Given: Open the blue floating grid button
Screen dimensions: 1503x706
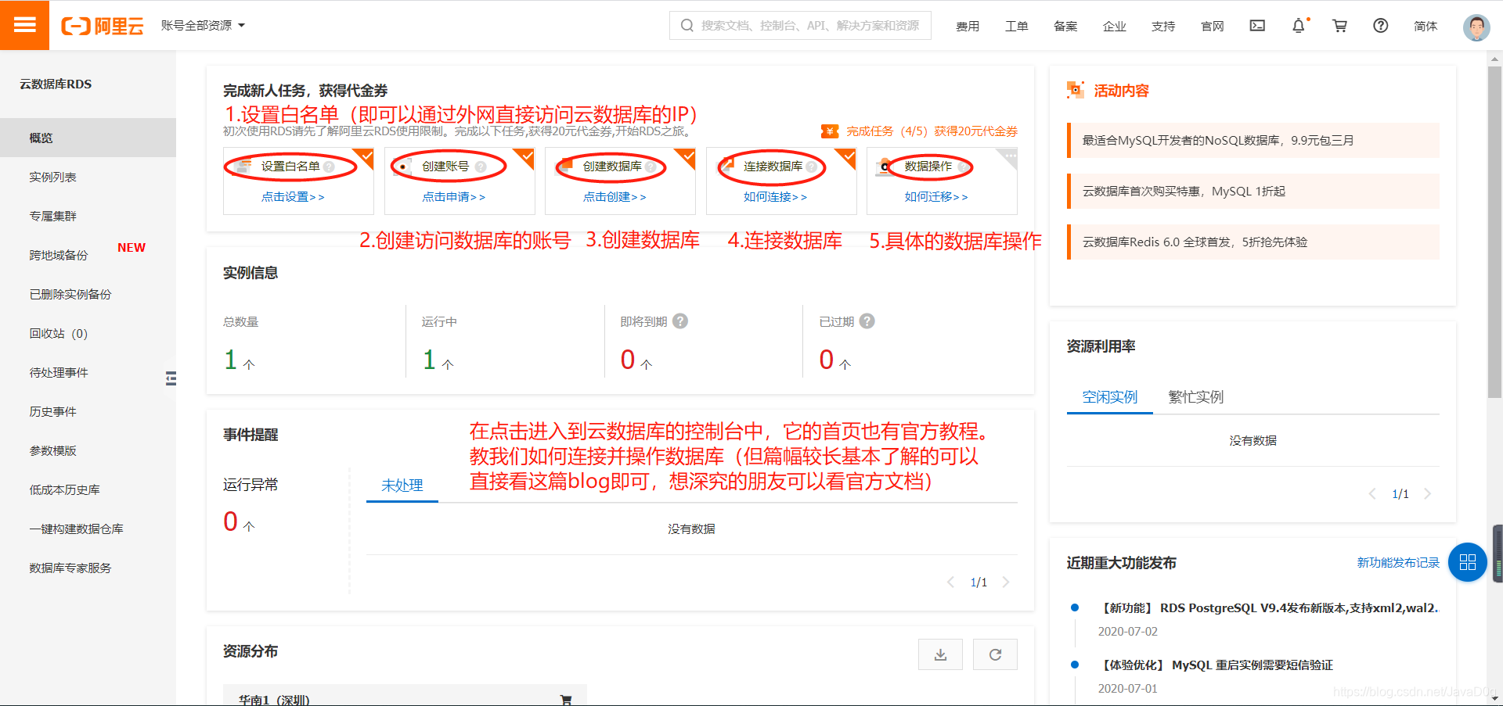Looking at the screenshot, I should point(1467,562).
